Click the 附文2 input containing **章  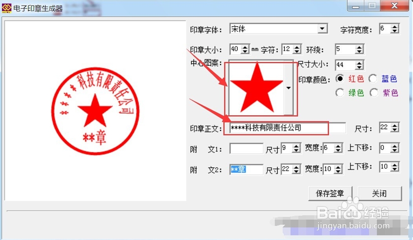pyautogui.click(x=246, y=169)
